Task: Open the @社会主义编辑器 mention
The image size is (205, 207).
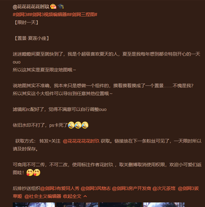Action: point(43,196)
